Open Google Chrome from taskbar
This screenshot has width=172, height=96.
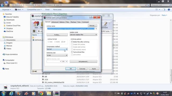pos(41,94)
